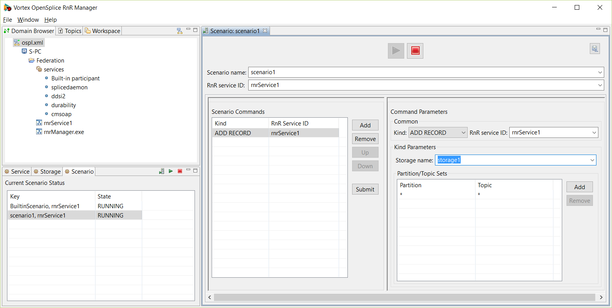Switch to the Topics tab
The height and width of the screenshot is (308, 612).
tap(70, 31)
